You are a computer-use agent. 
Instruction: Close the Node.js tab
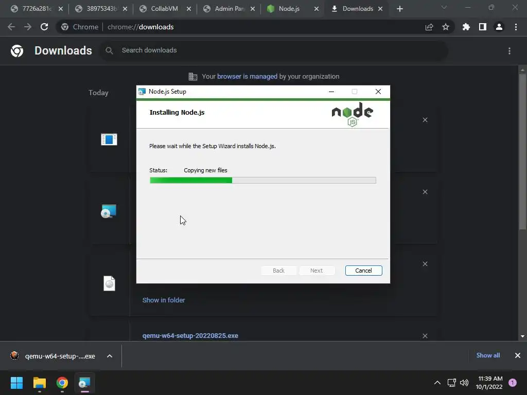[317, 9]
